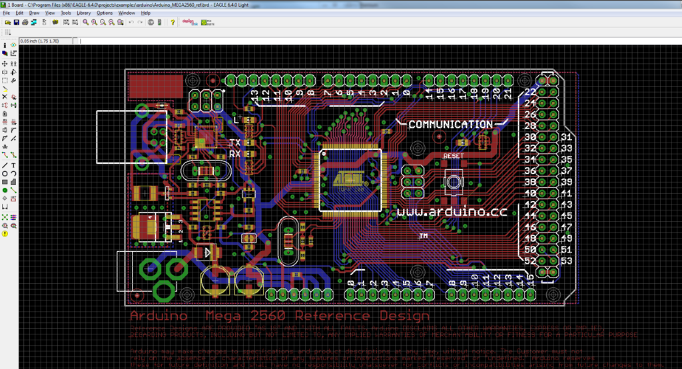Open the Errors list (yellow exclamation)
This screenshot has height=369, width=682.
5,234
